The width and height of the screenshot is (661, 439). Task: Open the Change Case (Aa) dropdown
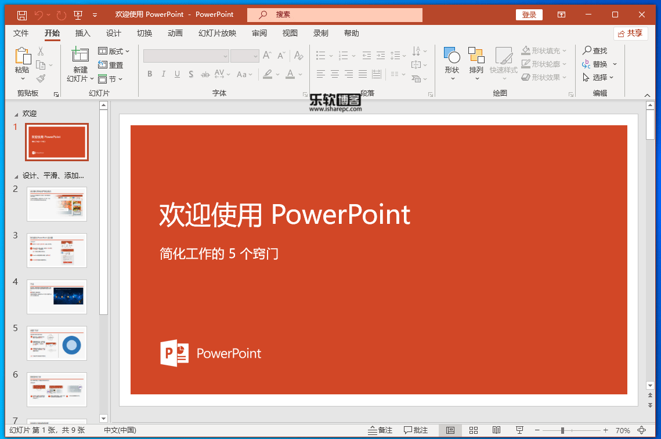(244, 75)
